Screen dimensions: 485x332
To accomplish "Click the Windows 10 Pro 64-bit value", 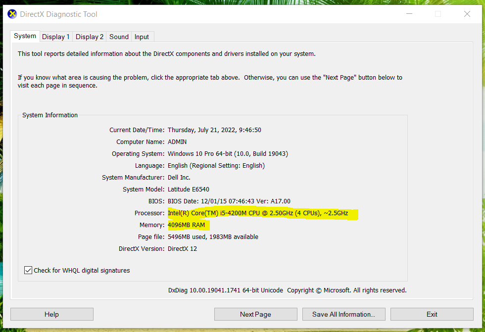I will coord(228,154).
